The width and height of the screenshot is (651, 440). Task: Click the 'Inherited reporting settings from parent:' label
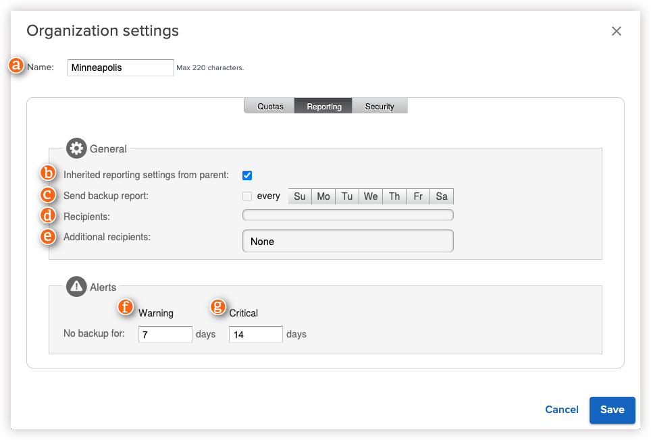pos(146,175)
